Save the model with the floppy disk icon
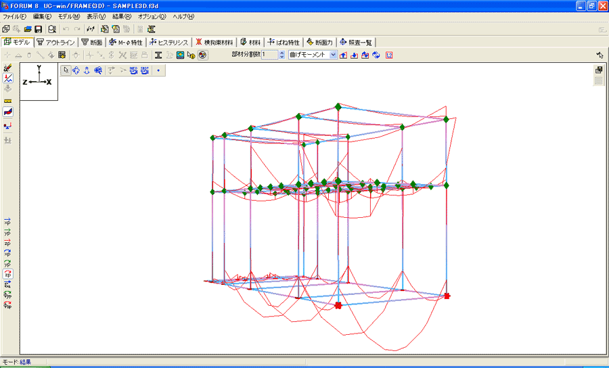 click(38, 29)
